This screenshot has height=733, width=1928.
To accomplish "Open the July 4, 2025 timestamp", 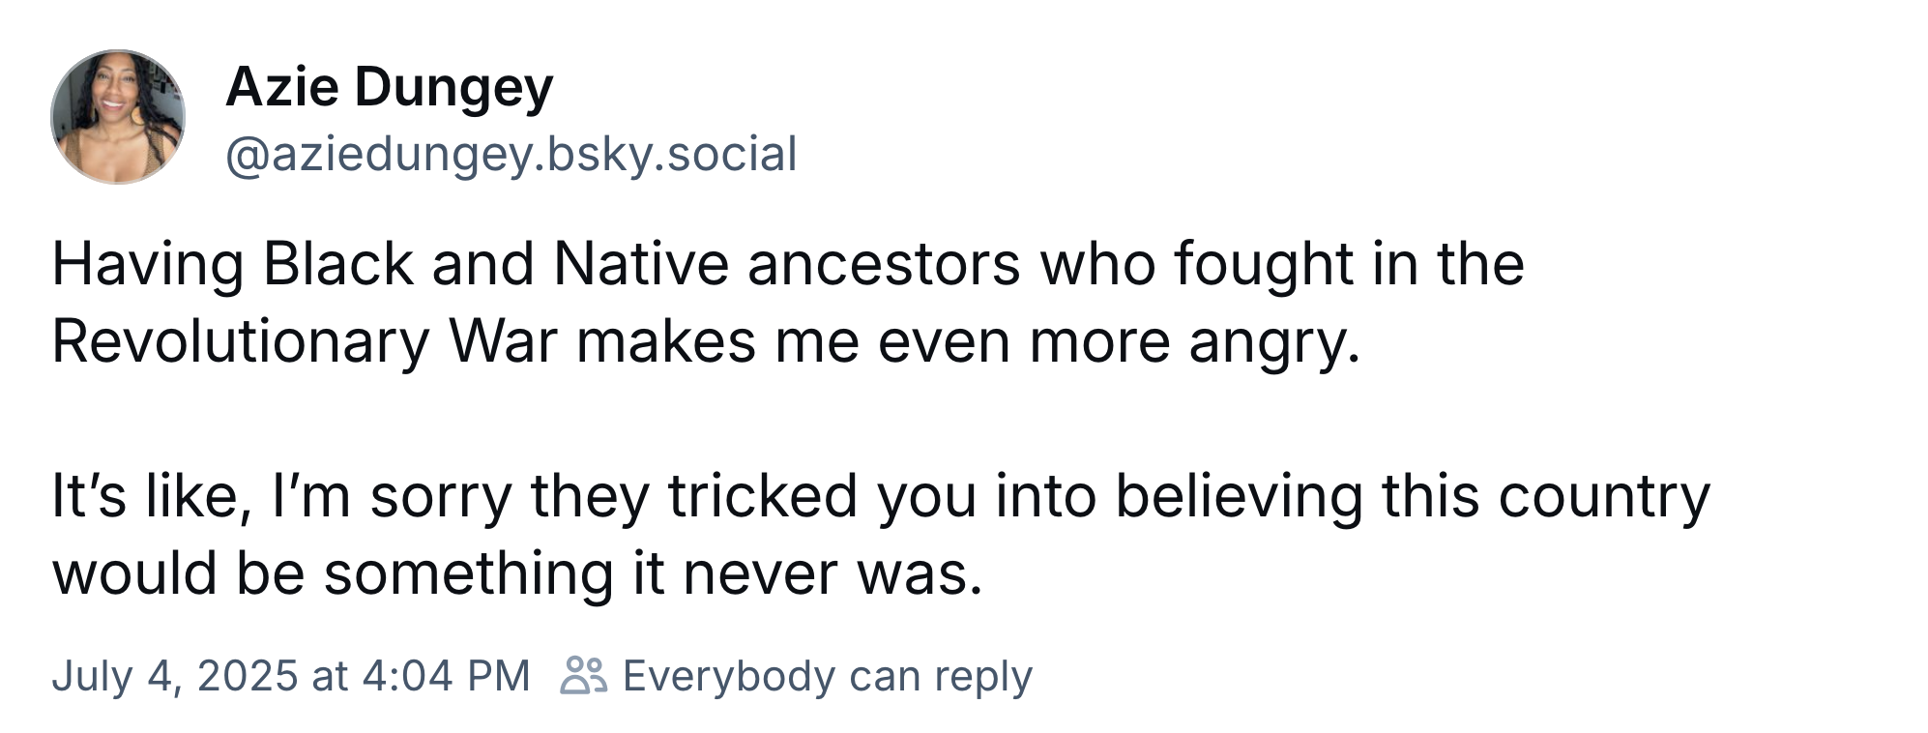I will (x=291, y=676).
